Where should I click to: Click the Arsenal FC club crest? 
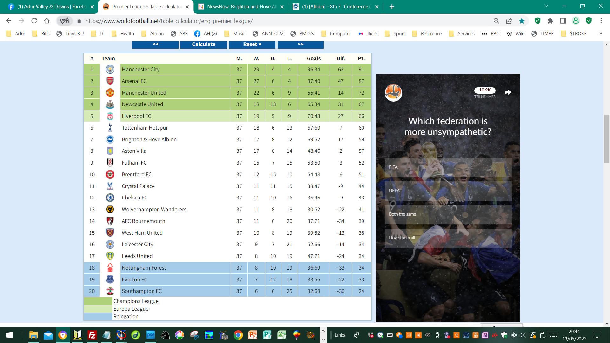point(110,81)
